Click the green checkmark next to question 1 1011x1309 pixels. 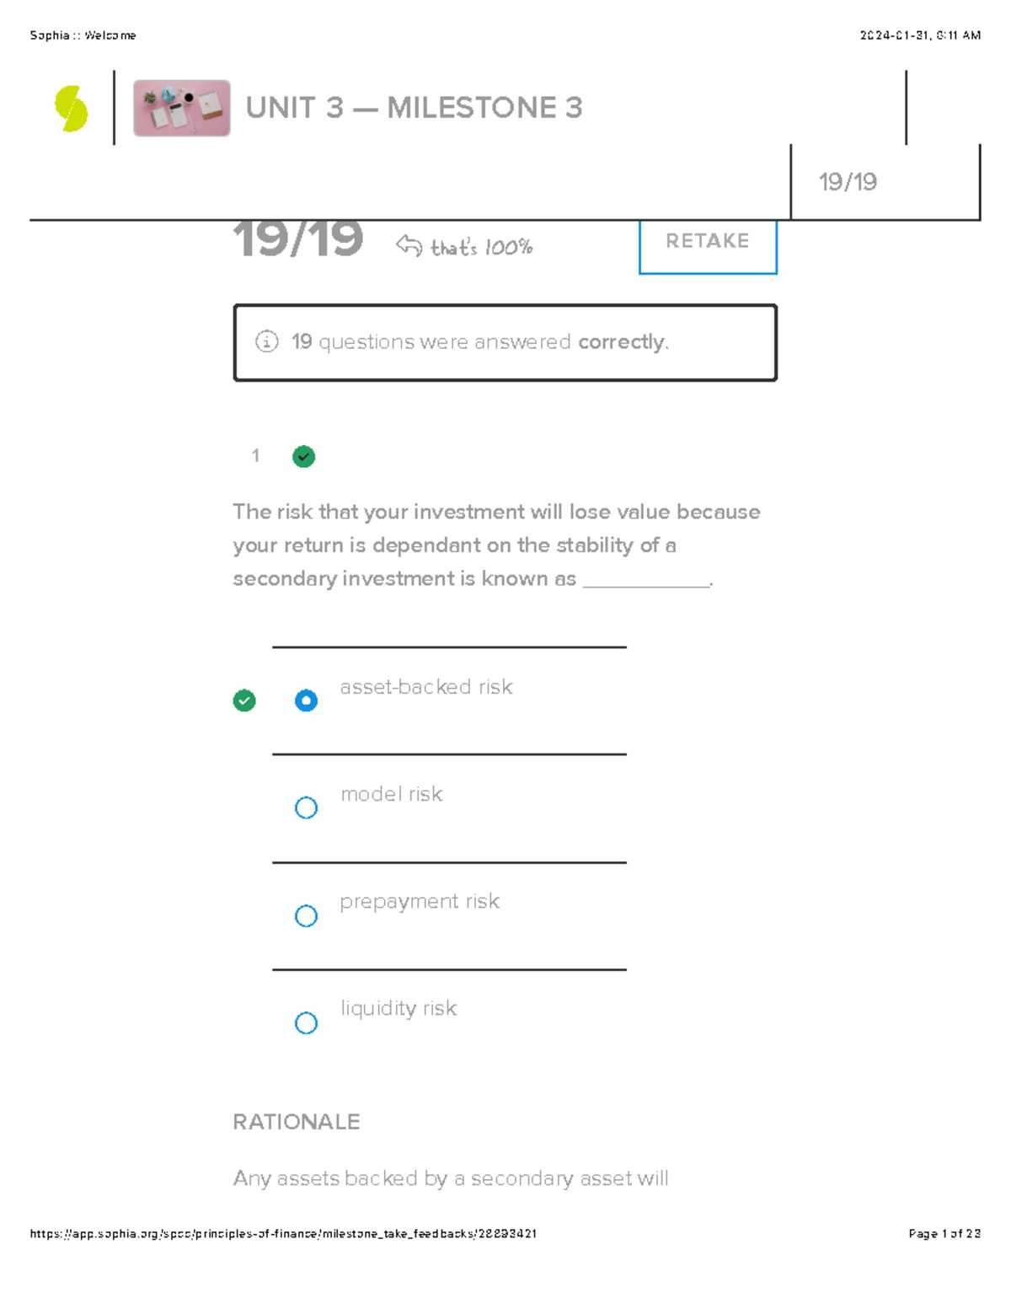pyautogui.click(x=303, y=457)
